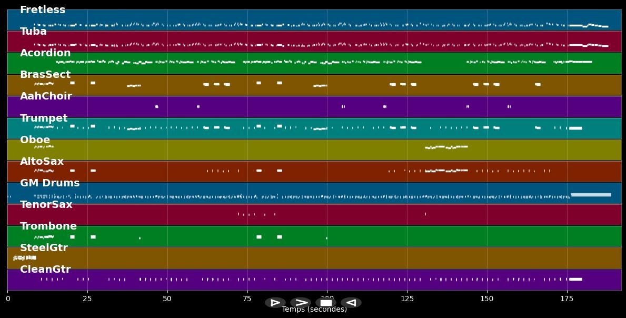Select the Acordion track label
The width and height of the screenshot is (626, 318).
[x=45, y=53]
